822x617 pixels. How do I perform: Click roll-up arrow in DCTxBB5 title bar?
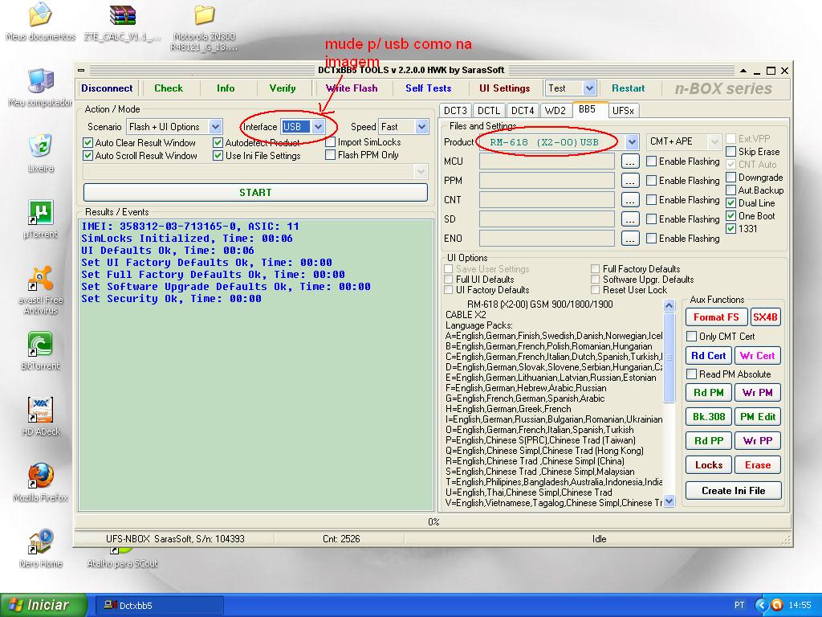[743, 71]
